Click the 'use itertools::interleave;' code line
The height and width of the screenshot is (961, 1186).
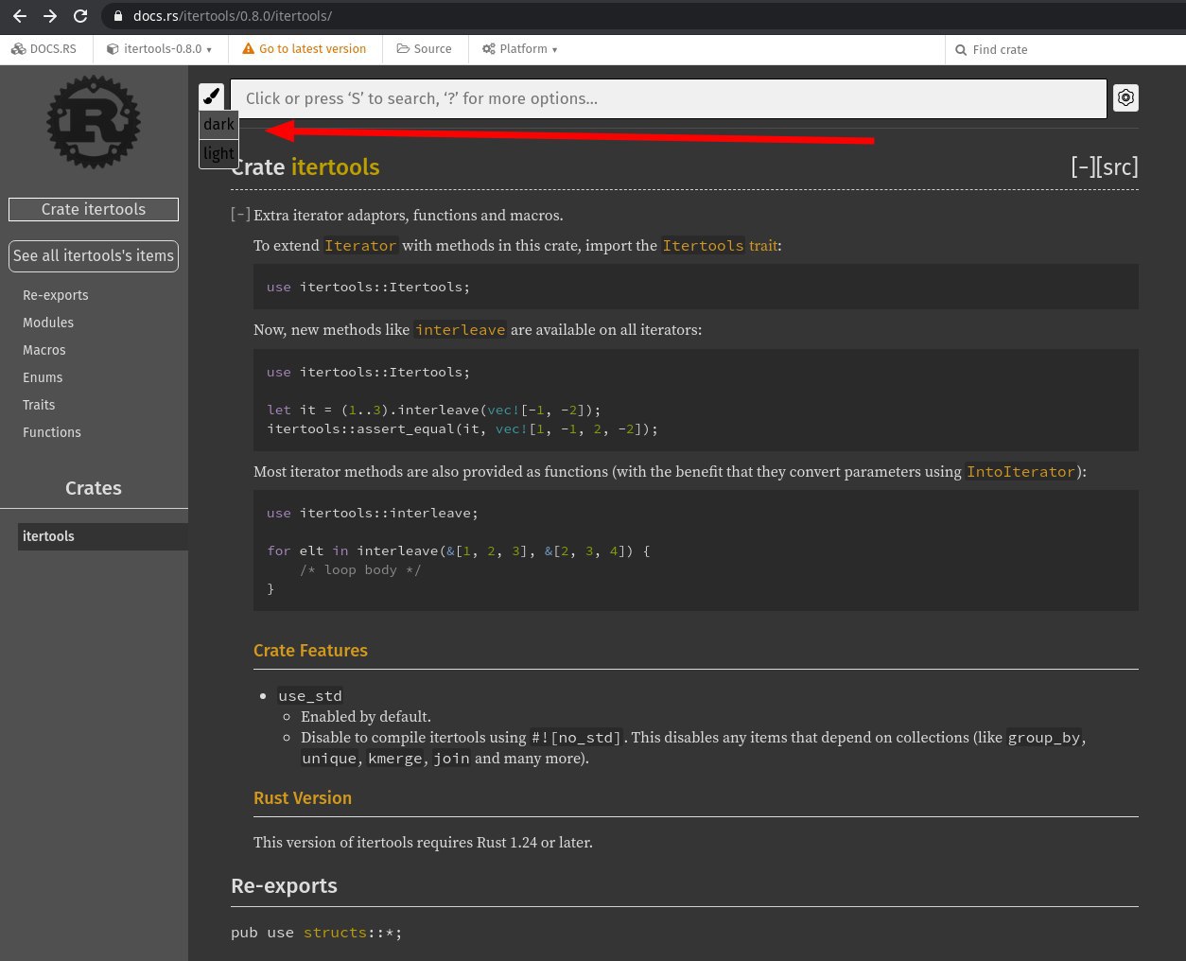(x=373, y=513)
